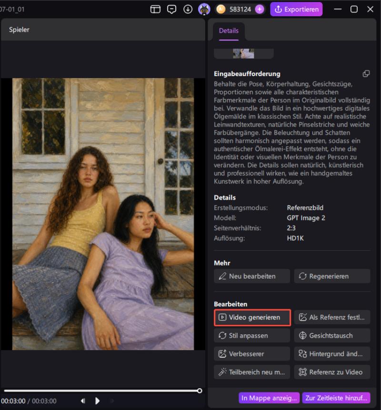This screenshot has width=381, height=410.
Task: Open the feedback message icon
Action: pos(171,10)
